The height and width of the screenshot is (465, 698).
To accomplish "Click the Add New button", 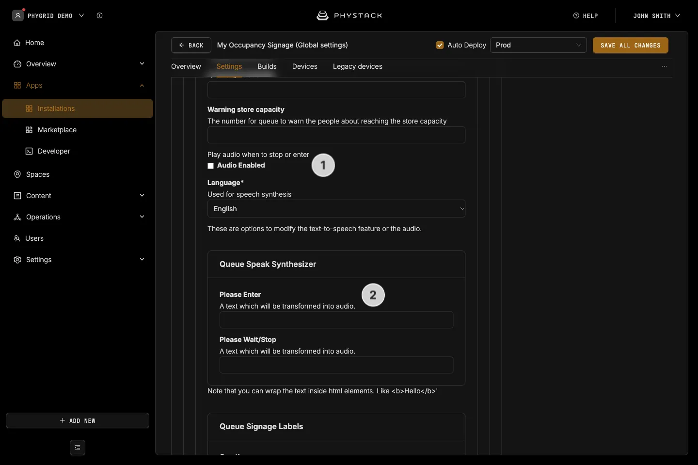I will 78,420.
